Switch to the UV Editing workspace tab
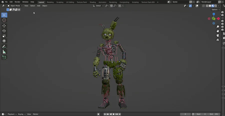 pyautogui.click(x=70, y=2)
